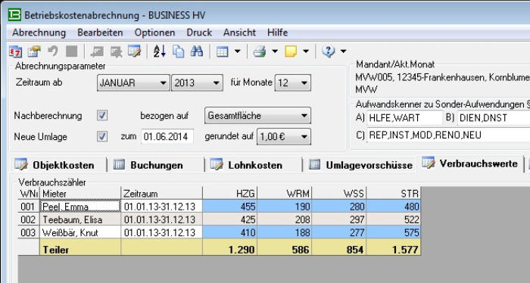Click the gray stop square toolbar icon
Screen dimensions: 530x283
point(71,51)
